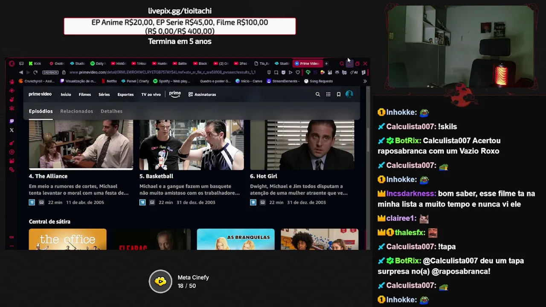Open TV ao vivo navigation item

pyautogui.click(x=151, y=95)
